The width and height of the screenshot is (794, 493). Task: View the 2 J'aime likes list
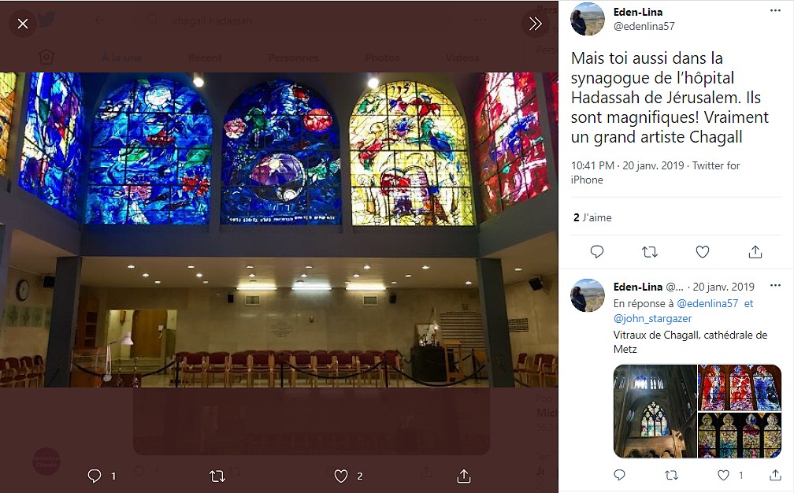click(592, 217)
